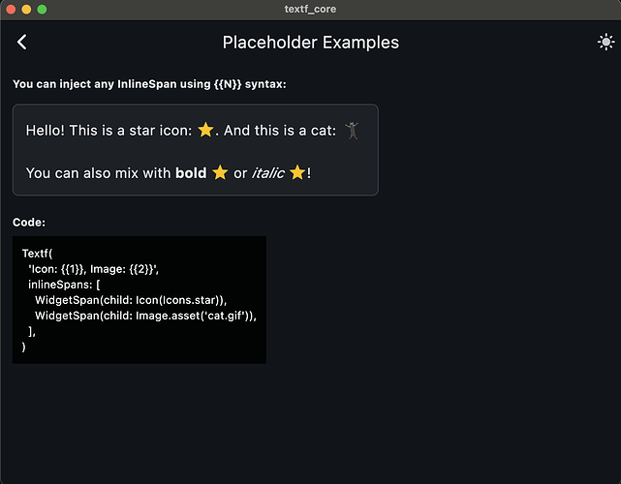Screen dimensions: 621x484
Task: Click the "inlineSpans: [" code line
Action: point(65,285)
